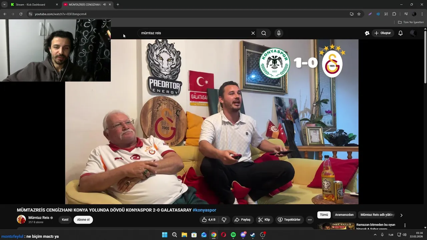This screenshot has height=240, width=427.
Task: Open Chrome three-dot menu
Action: pos(422,14)
